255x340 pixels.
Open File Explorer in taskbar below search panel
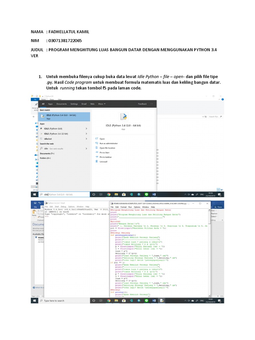pos(116,195)
